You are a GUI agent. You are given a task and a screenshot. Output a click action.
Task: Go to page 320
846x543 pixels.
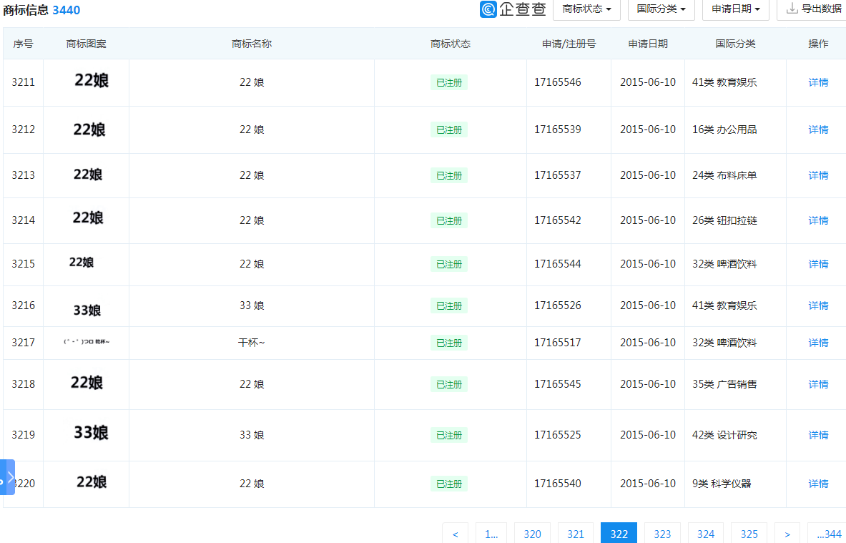pos(532,534)
